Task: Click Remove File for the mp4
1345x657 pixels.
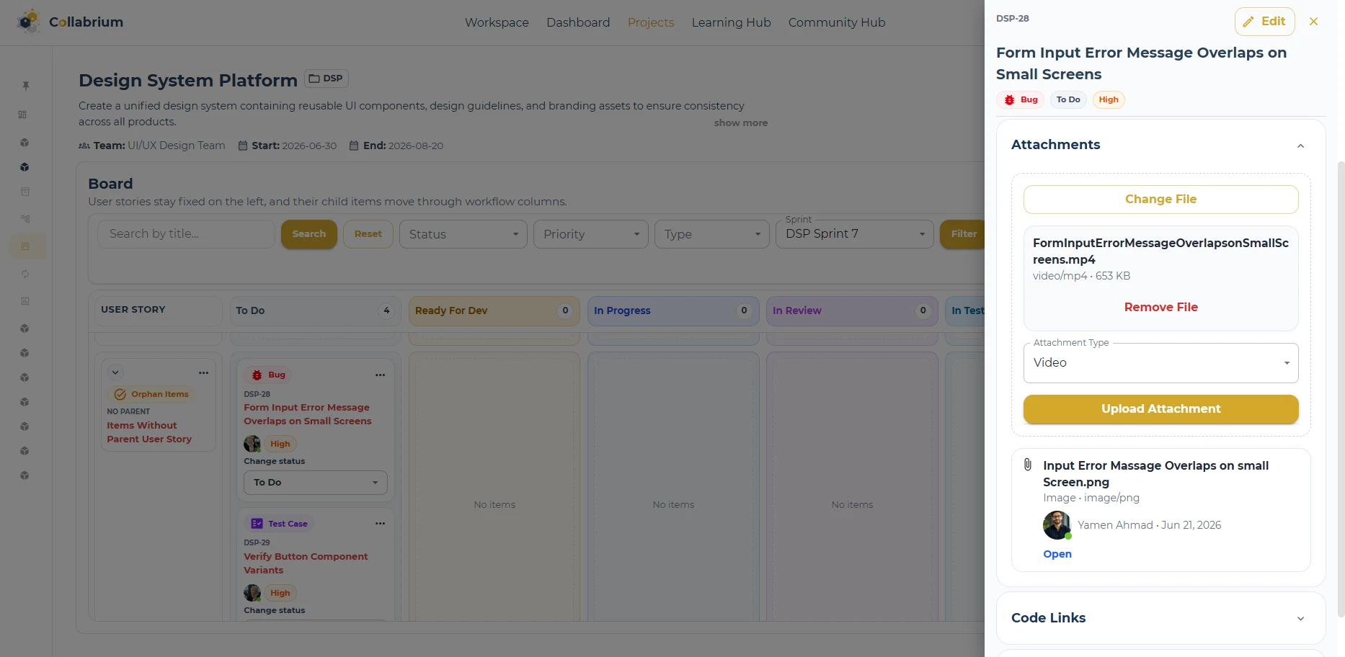Action: (x=1160, y=307)
